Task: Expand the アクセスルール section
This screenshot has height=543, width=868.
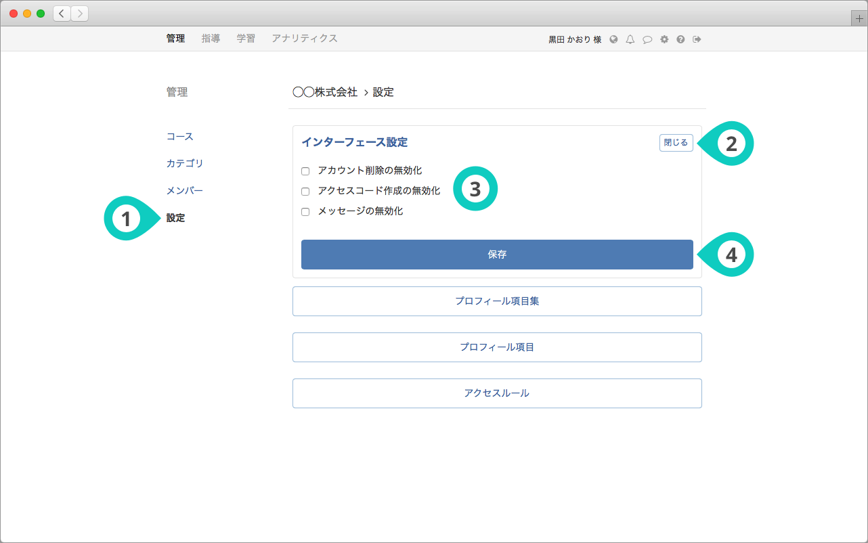Action: (x=497, y=393)
